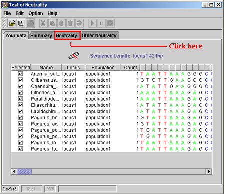Select the Pagurus_ac... name cell
The image size is (225, 194).
coord(46,124)
